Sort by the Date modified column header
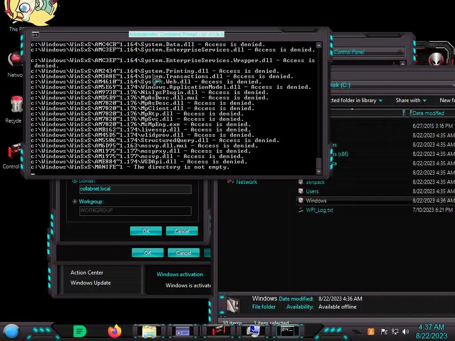This screenshot has height=341, width=455. [428, 113]
